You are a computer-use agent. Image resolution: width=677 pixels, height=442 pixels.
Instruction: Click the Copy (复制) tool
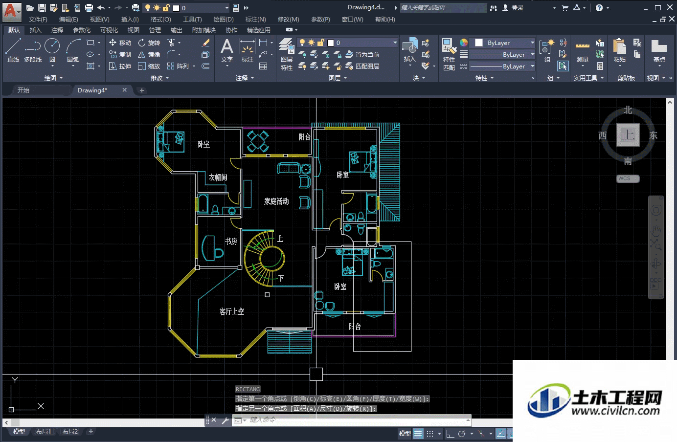[x=120, y=54]
